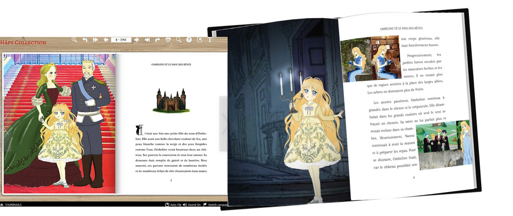The height and width of the screenshot is (216, 513).
Task: Print the flipbook
Action: coord(168,40)
